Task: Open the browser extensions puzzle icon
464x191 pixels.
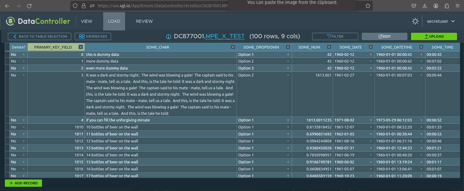Action: [447, 6]
